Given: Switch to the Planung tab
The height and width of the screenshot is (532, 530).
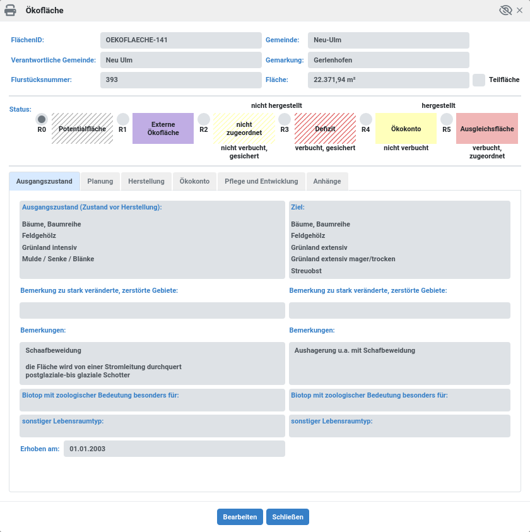Looking at the screenshot, I should 101,181.
